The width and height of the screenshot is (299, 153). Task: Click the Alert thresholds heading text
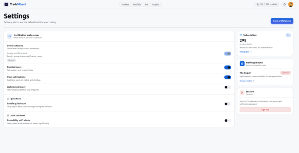[x=18, y=116]
